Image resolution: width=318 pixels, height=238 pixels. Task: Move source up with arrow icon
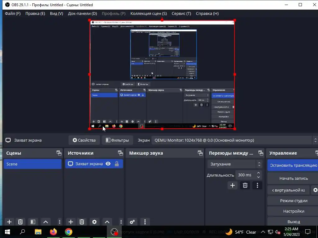(107, 222)
